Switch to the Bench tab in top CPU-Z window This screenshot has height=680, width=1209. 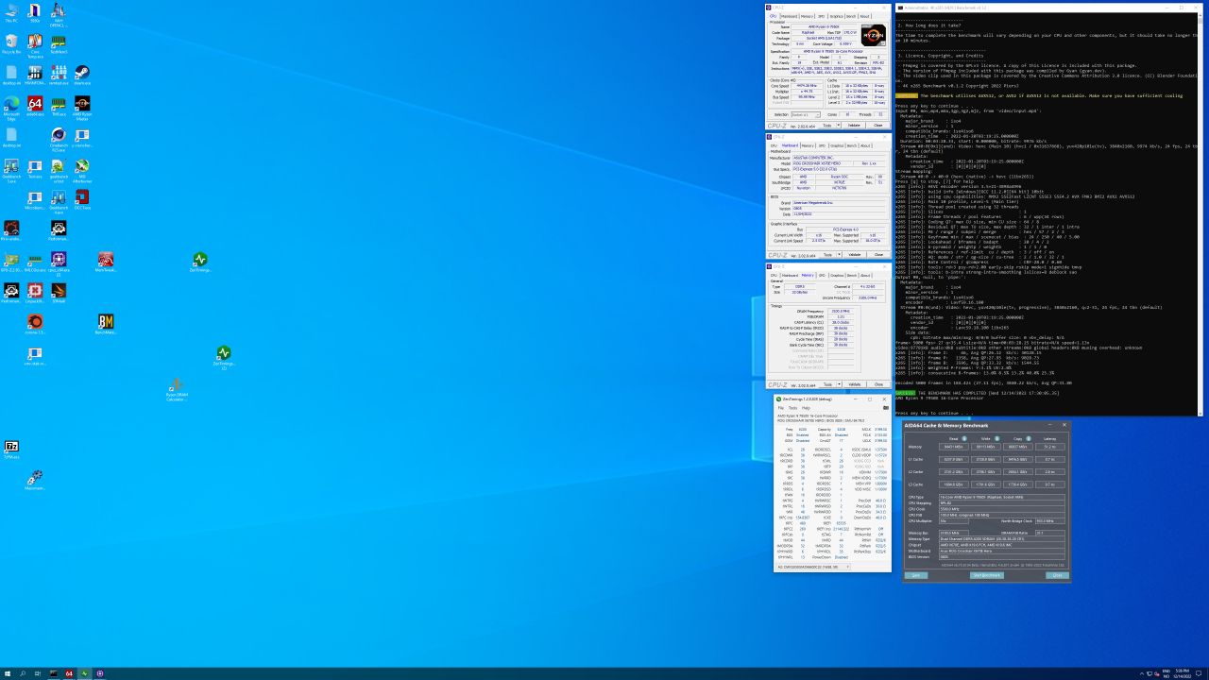(x=850, y=16)
